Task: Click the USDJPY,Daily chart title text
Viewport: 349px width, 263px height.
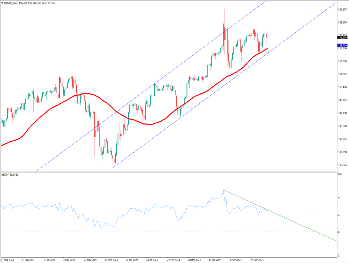Action: click(x=12, y=3)
